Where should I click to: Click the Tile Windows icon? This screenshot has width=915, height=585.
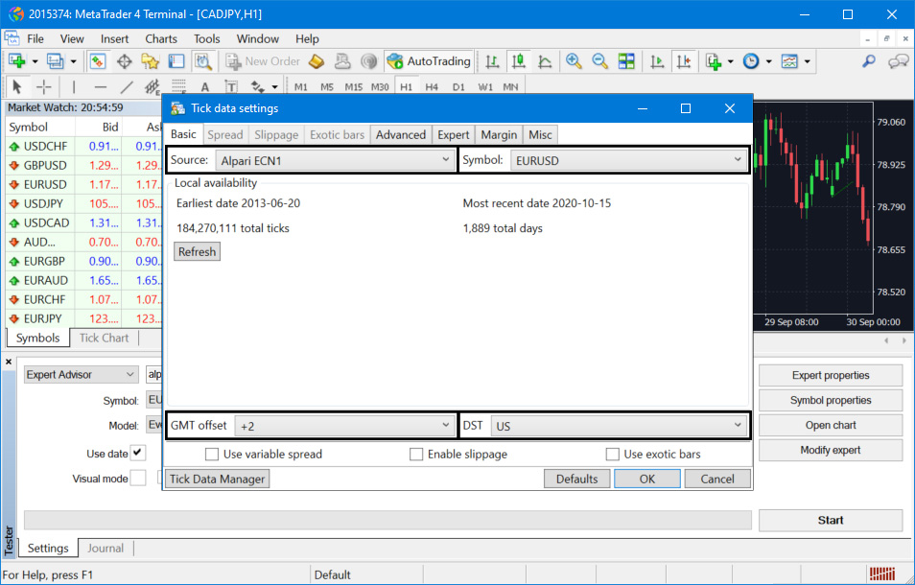[x=626, y=61]
